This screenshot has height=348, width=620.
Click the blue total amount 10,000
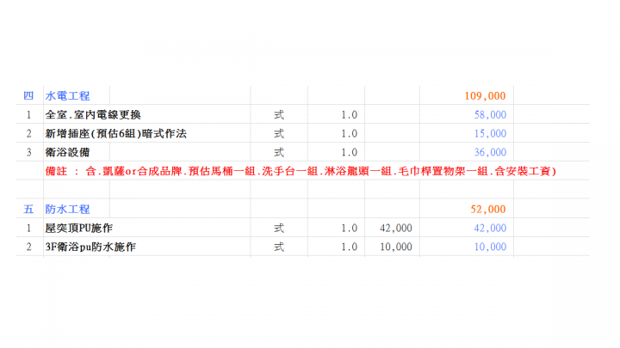(490, 247)
